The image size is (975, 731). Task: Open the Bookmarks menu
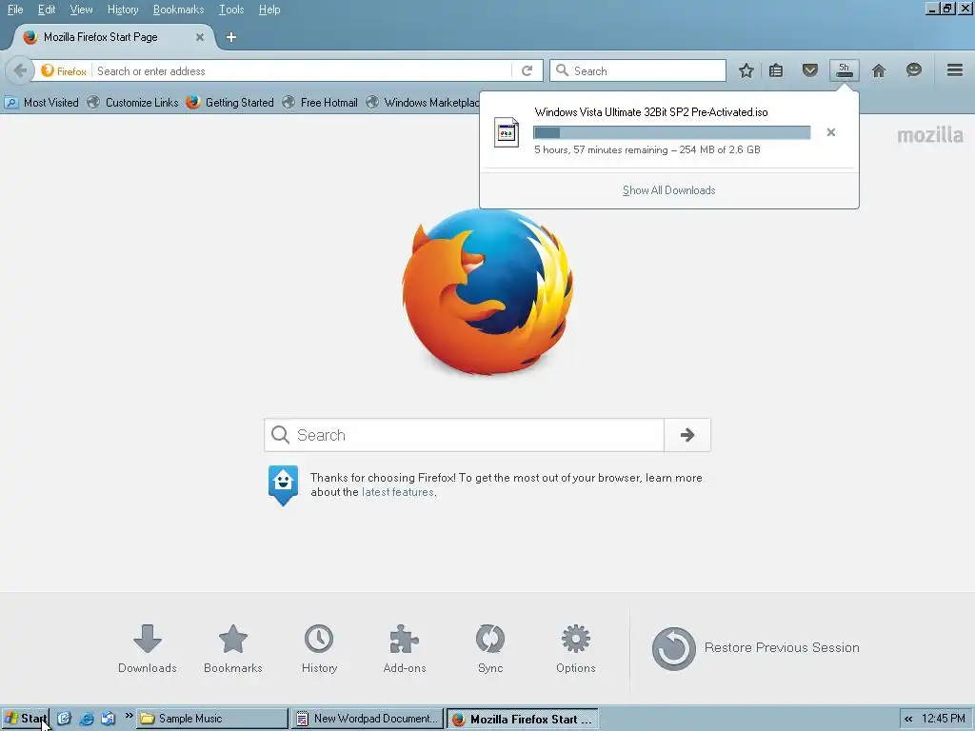pos(178,10)
